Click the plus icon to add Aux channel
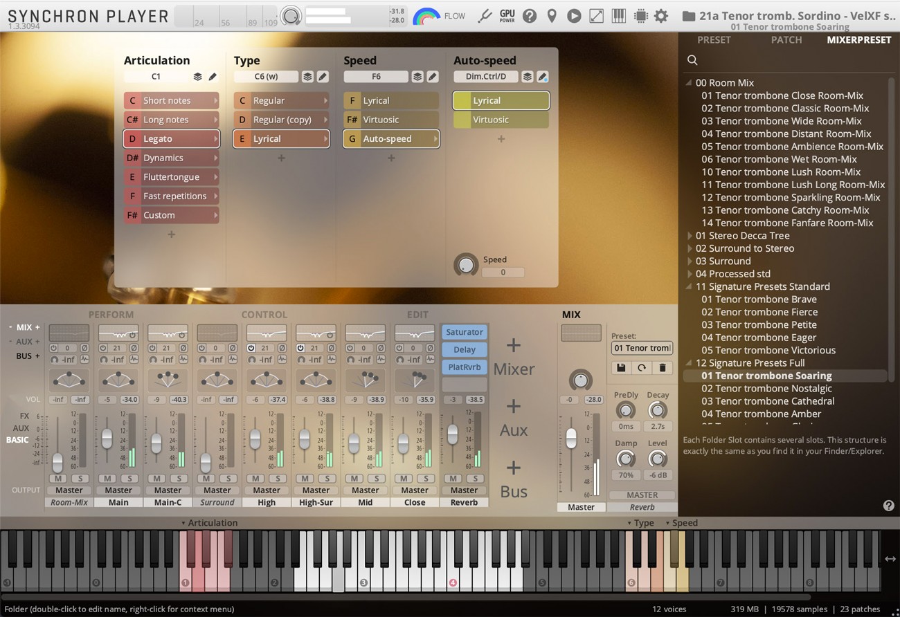This screenshot has height=617, width=900. (x=514, y=406)
